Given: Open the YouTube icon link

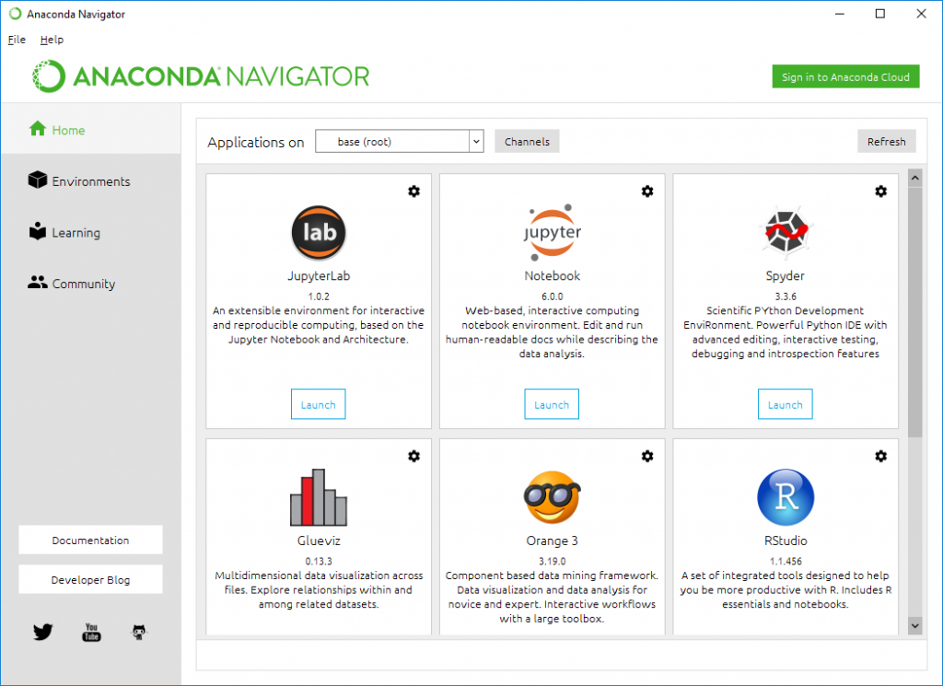Looking at the screenshot, I should [91, 632].
